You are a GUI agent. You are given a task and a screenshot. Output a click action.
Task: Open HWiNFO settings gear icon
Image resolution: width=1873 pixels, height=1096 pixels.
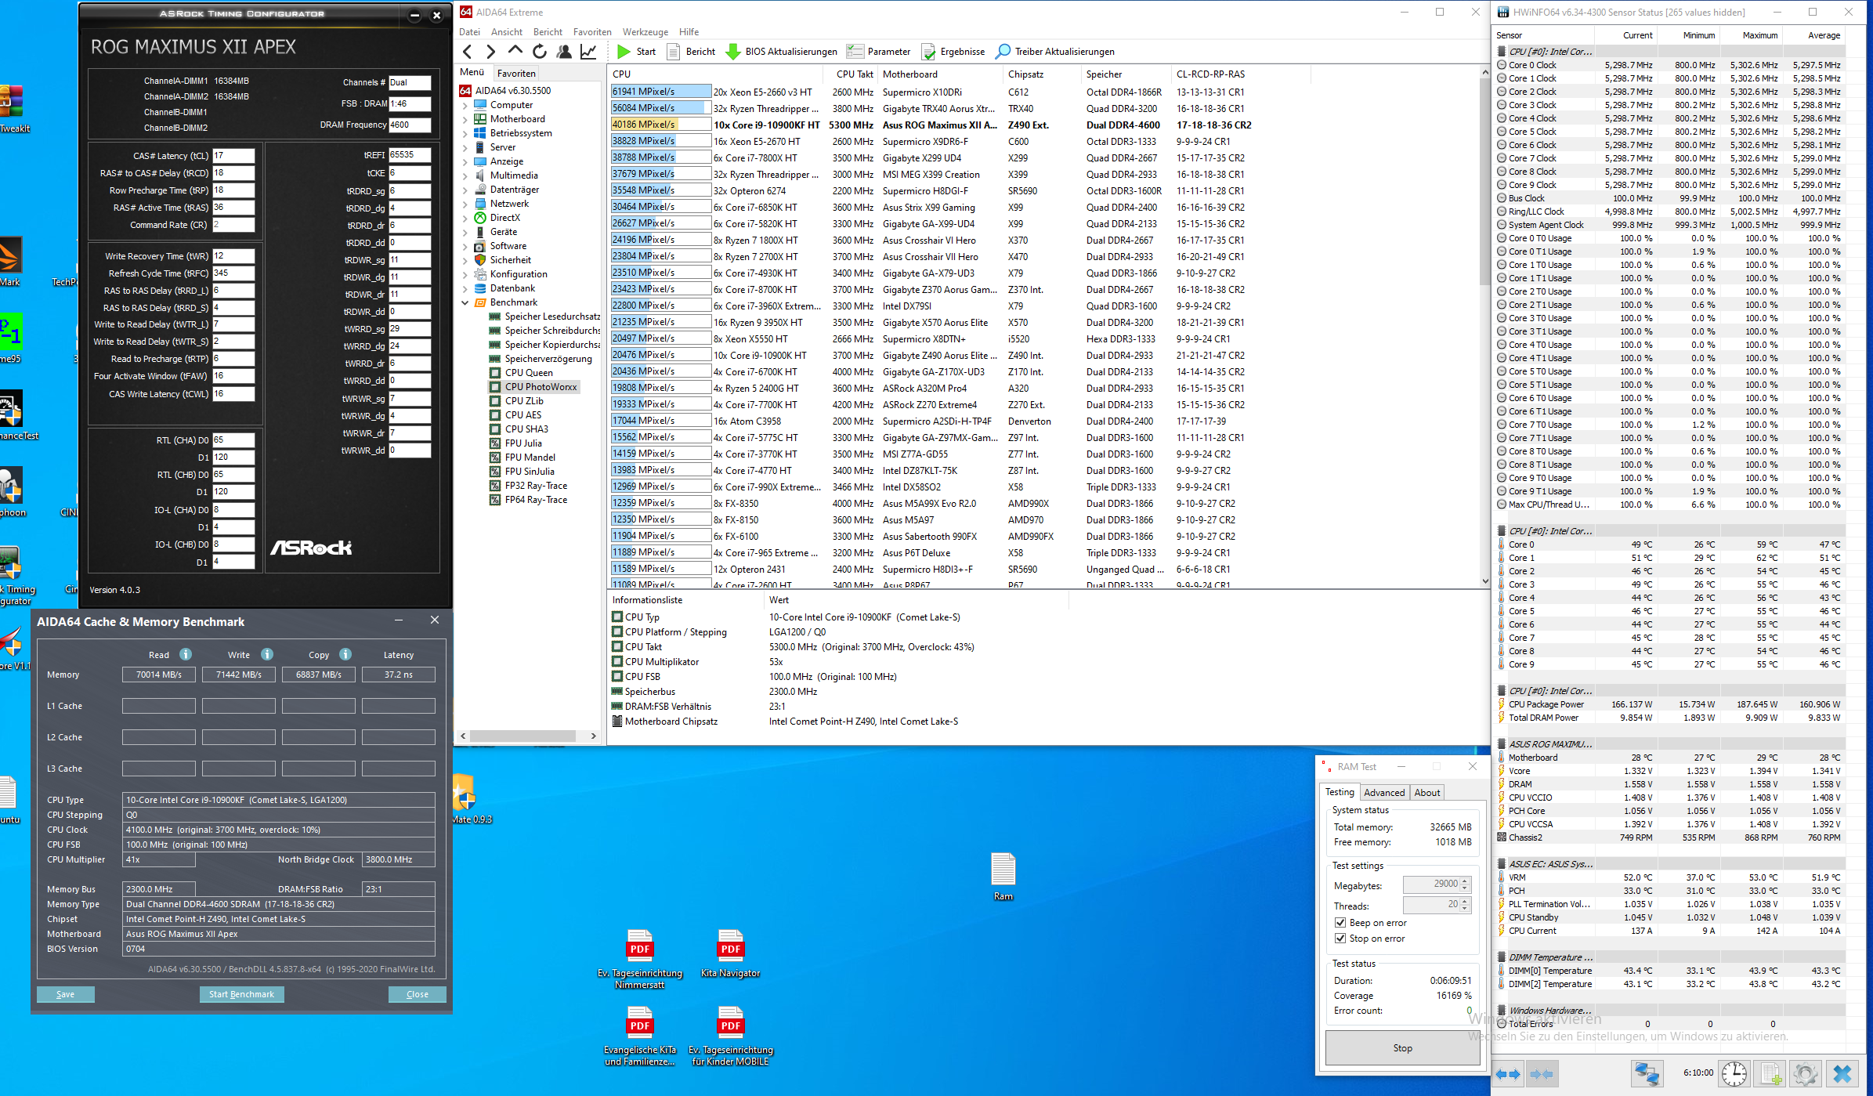tap(1805, 1073)
